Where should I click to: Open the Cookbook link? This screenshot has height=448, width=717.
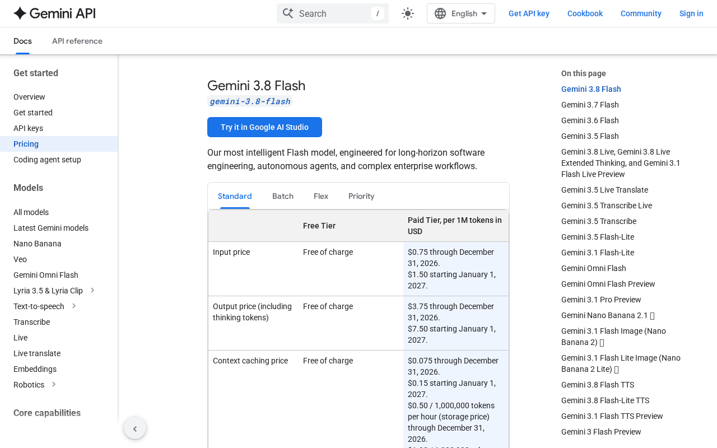(585, 13)
